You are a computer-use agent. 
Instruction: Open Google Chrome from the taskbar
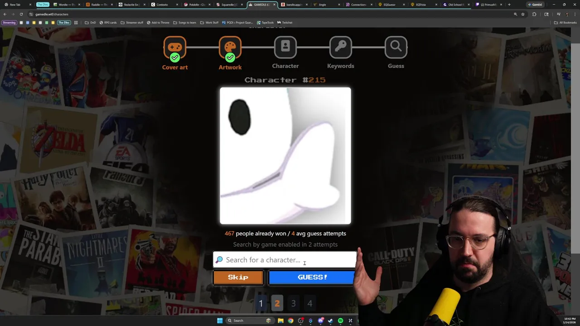pos(290,321)
